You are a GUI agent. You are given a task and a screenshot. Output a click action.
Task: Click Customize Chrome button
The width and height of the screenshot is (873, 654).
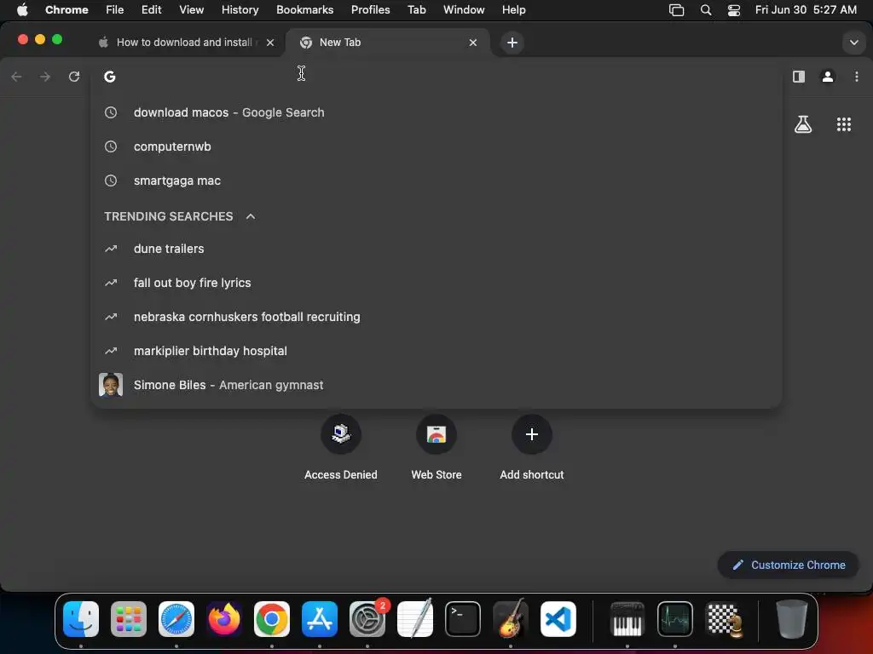789,565
